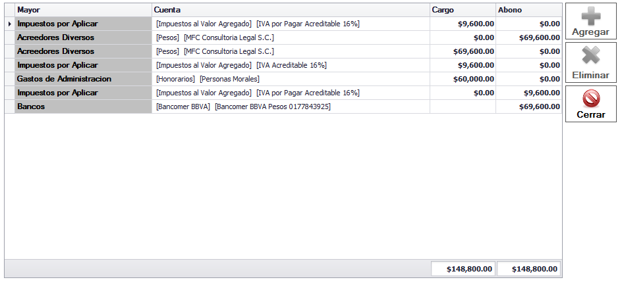Select the row header of second Acreedores Diversos row
622x284 pixels.
click(x=9, y=51)
